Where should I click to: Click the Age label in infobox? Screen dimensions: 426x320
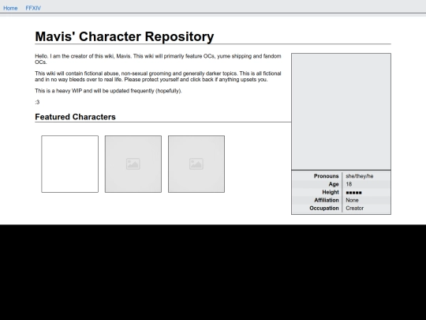pos(334,184)
